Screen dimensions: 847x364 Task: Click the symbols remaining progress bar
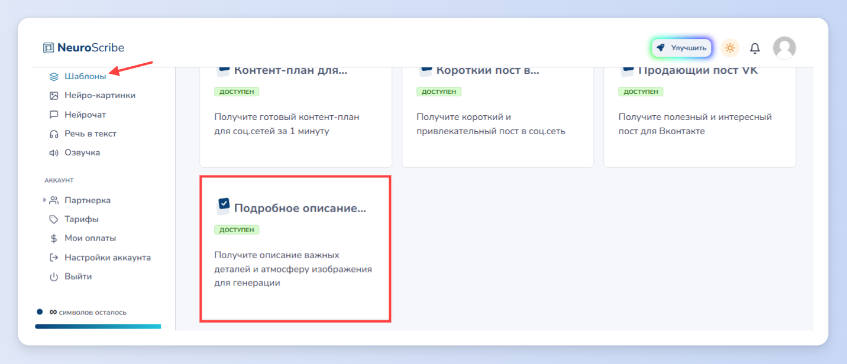click(x=98, y=326)
